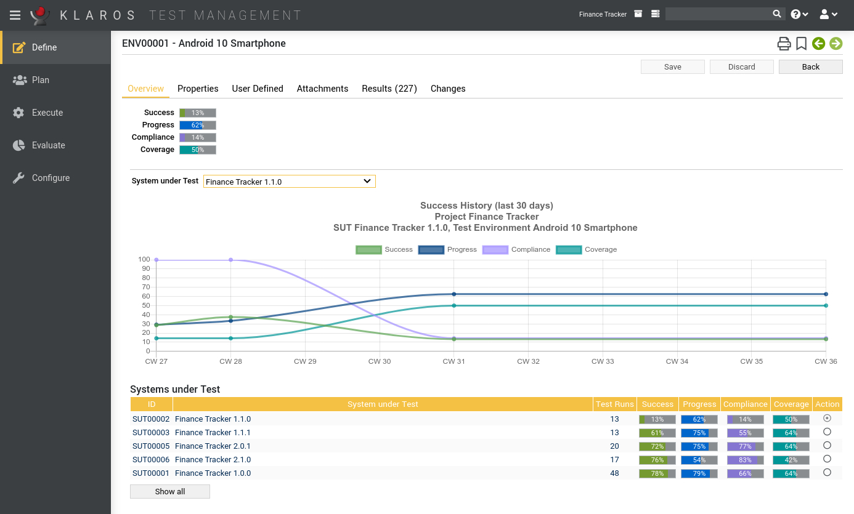Click the project archive box icon
The image size is (854, 514).
[638, 14]
